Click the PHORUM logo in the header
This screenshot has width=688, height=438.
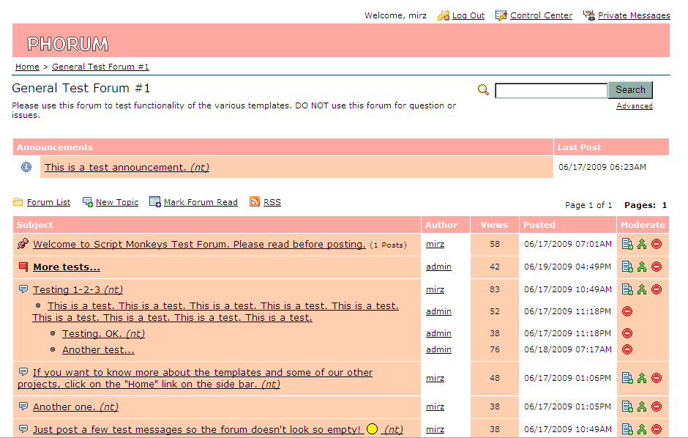pyautogui.click(x=67, y=44)
